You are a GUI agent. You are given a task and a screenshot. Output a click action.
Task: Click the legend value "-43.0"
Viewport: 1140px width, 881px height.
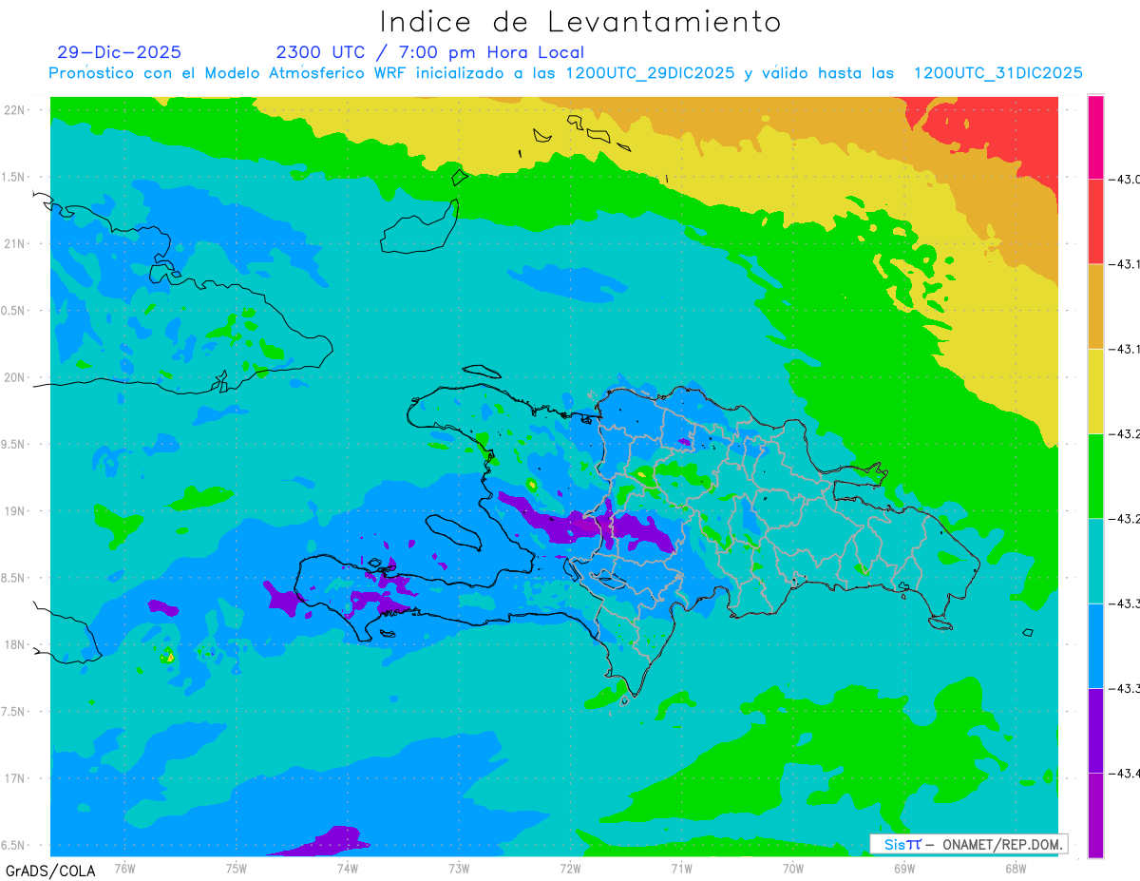click(x=1124, y=180)
